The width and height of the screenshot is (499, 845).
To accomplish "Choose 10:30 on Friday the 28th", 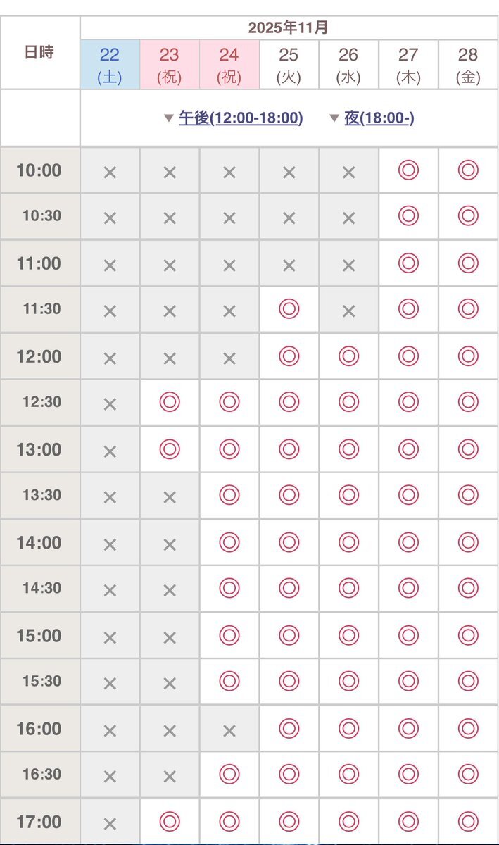I will click(468, 216).
